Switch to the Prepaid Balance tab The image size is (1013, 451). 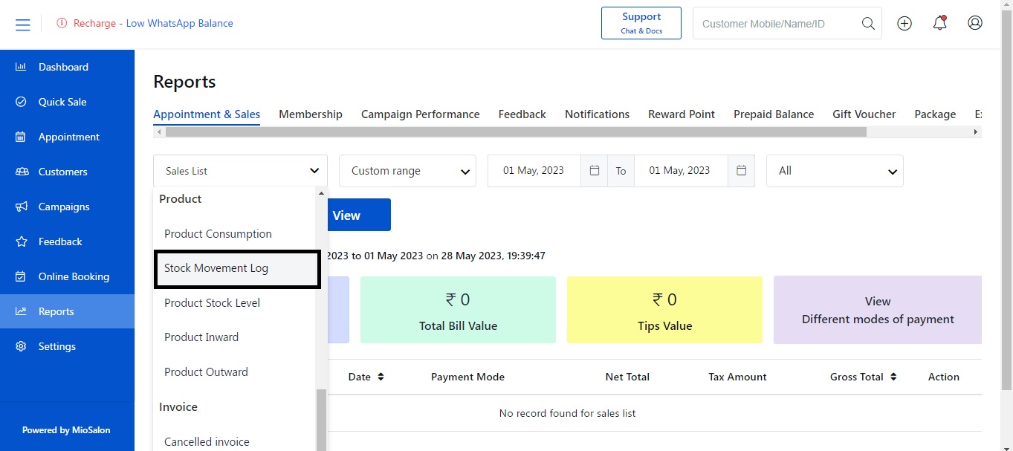[x=773, y=114]
